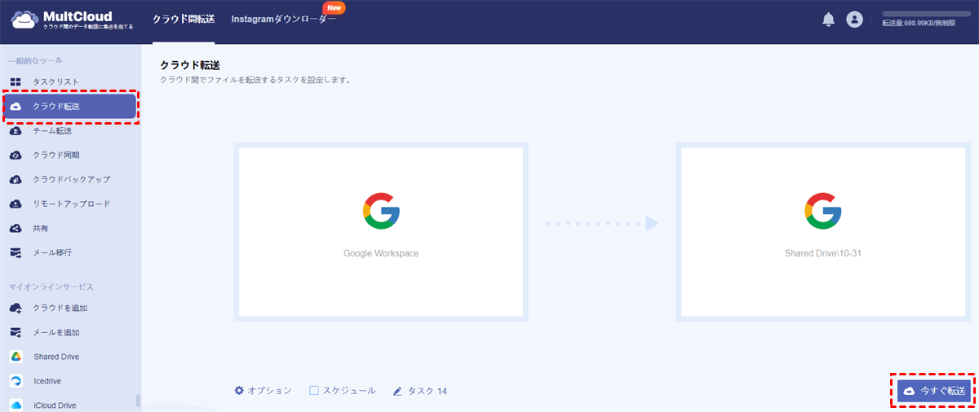The image size is (979, 412).
Task: Select クラウドバックアップ menu item
Action: (71, 180)
